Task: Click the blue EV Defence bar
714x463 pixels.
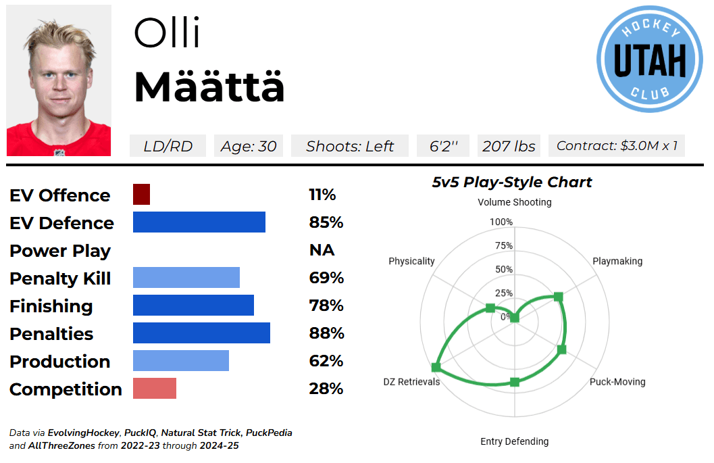Action: click(x=199, y=222)
